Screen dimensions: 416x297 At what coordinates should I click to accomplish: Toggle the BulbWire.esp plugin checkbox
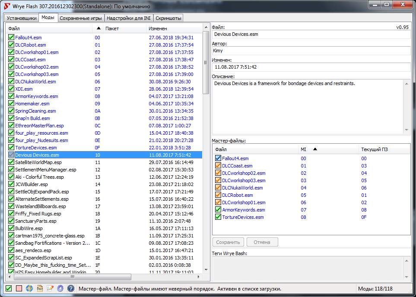[11, 228]
